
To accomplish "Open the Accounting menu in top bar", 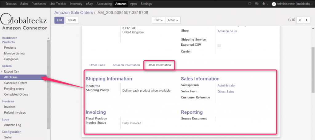I will coord(104,4).
